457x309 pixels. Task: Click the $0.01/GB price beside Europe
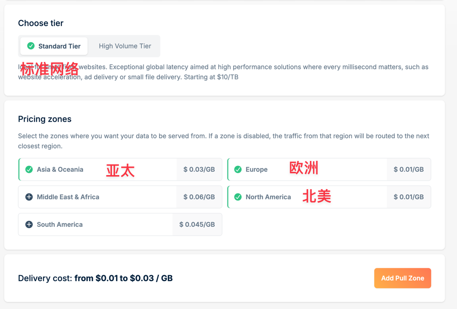(x=409, y=170)
